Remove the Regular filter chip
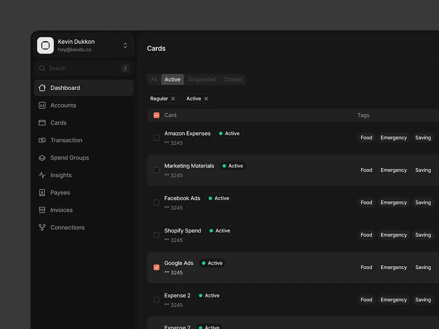The height and width of the screenshot is (329, 439). [174, 98]
